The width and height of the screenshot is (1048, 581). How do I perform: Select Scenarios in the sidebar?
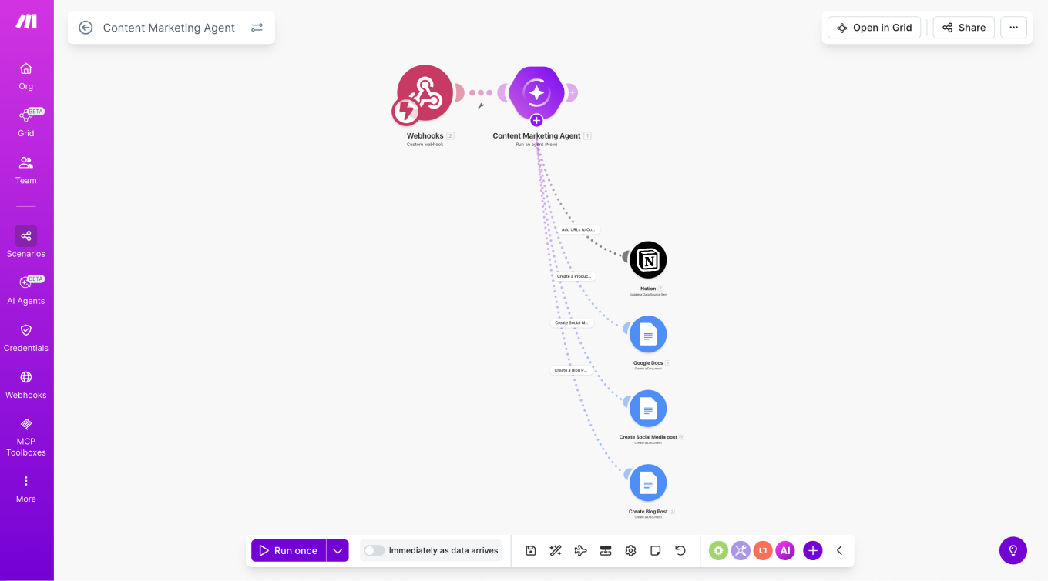click(x=26, y=242)
